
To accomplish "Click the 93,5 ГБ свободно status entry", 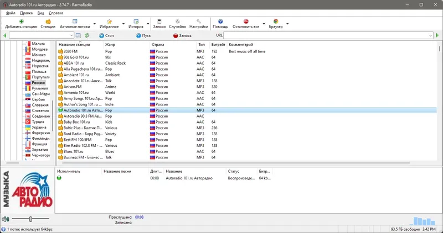I will coord(405,229).
